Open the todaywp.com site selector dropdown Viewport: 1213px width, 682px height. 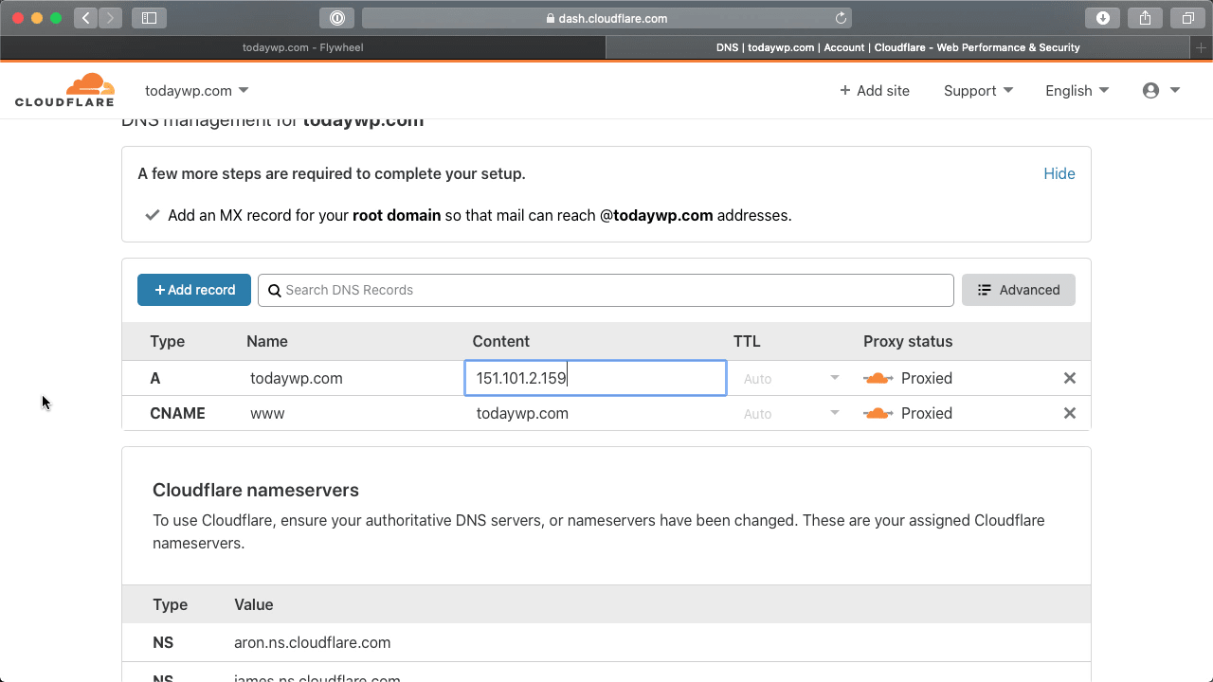coord(196,91)
